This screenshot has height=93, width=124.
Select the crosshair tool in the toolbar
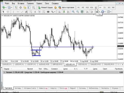point(8,12)
